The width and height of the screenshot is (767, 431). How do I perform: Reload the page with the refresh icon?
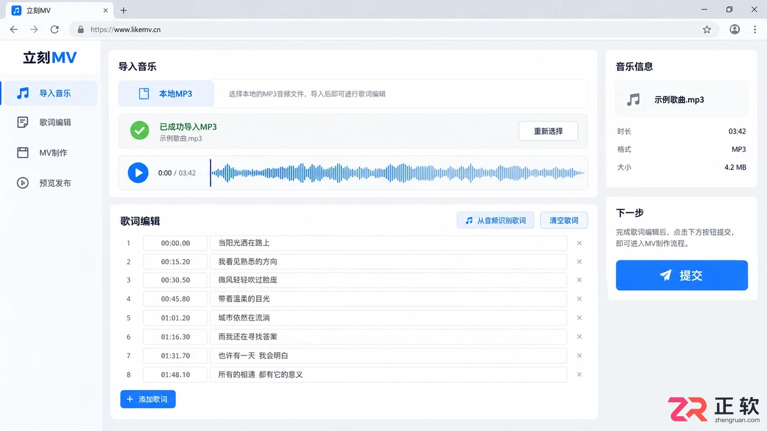tap(54, 30)
